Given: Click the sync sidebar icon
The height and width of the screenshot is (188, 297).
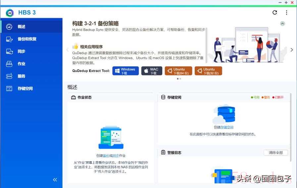Looking at the screenshot, I should (9, 52).
